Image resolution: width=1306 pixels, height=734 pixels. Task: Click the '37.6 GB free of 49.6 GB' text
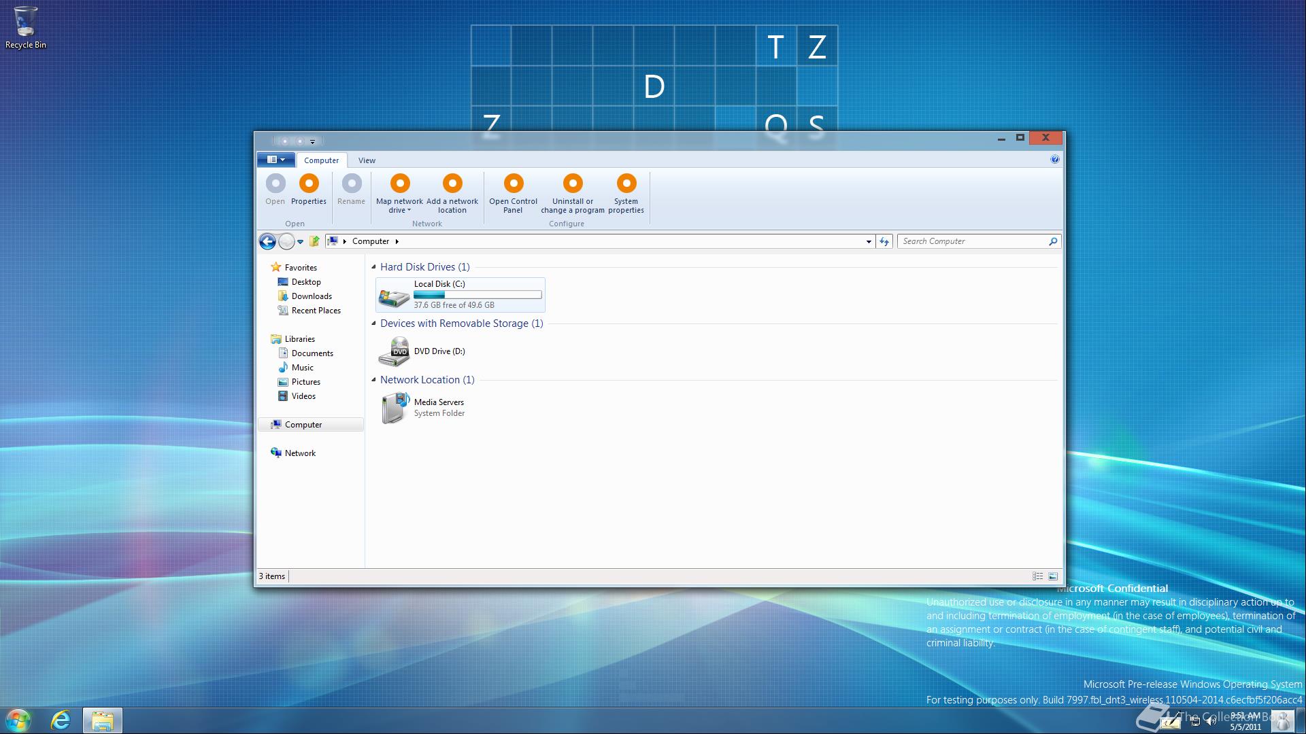(454, 305)
